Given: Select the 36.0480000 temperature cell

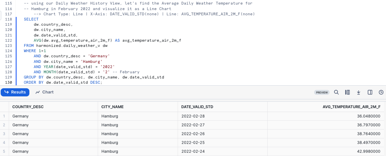Looking at the screenshot, I should pyautogui.click(x=368, y=116).
